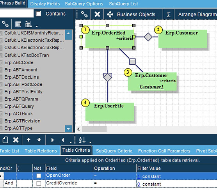Move criteria row down with down arrow
Image resolution: width=217 pixels, height=195 pixels.
pyautogui.click(x=39, y=140)
